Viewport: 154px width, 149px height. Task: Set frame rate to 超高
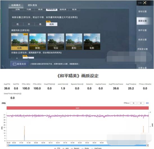tap(52, 24)
